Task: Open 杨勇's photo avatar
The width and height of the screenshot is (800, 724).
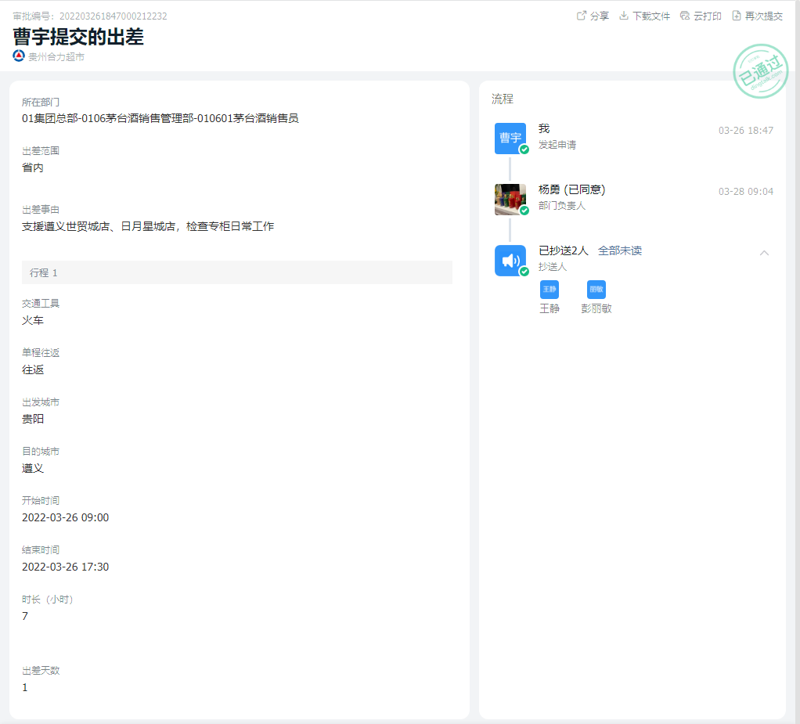Action: click(x=510, y=200)
